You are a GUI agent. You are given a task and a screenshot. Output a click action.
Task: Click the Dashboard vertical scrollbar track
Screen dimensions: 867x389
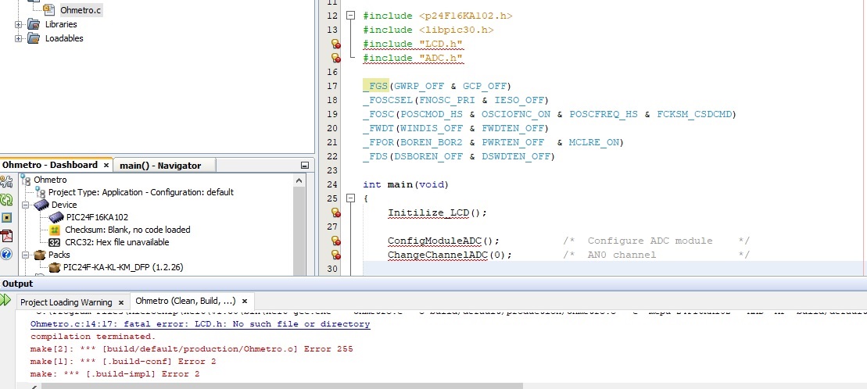pyautogui.click(x=299, y=232)
